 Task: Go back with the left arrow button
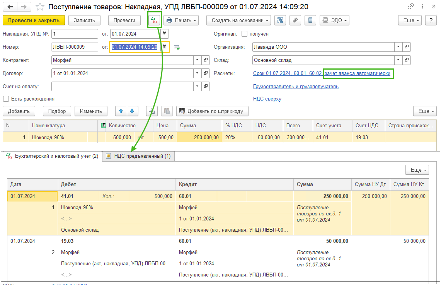(x=10, y=7)
